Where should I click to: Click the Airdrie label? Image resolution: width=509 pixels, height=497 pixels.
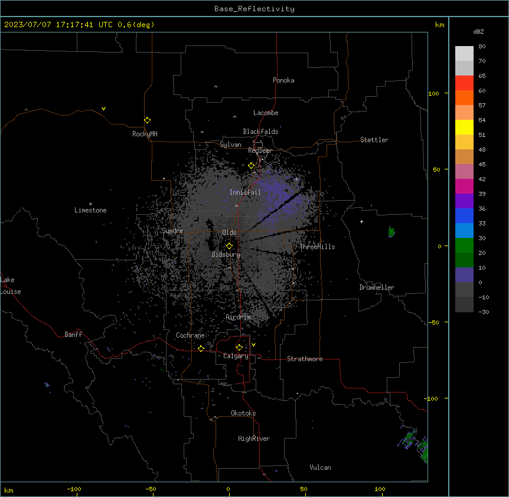coord(239,318)
